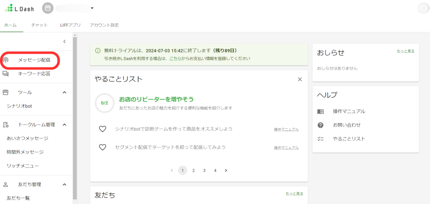The width and height of the screenshot is (430, 204).
Task: Click the operation manual book icon
Action: pos(321,111)
